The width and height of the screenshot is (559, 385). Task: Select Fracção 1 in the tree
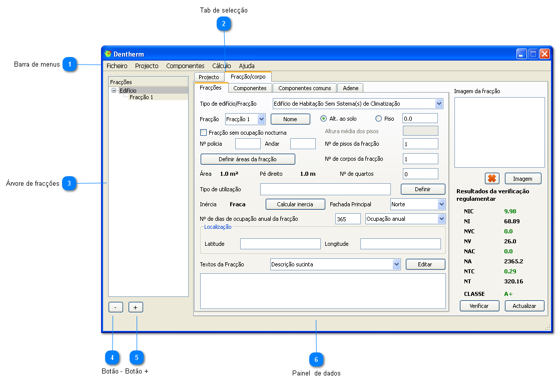coord(141,97)
